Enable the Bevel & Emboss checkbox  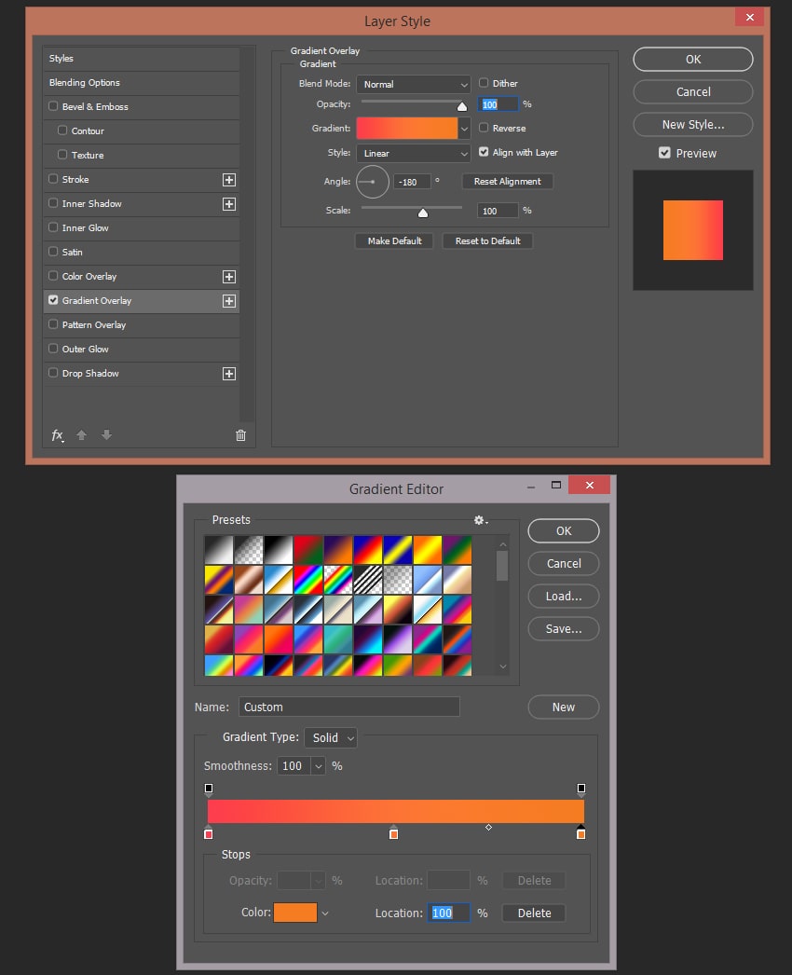53,106
